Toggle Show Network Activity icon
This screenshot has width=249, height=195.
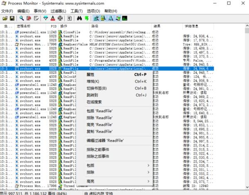pos(111,18)
